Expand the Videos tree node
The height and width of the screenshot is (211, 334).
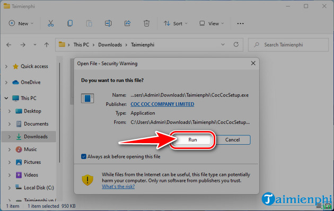[10, 175]
